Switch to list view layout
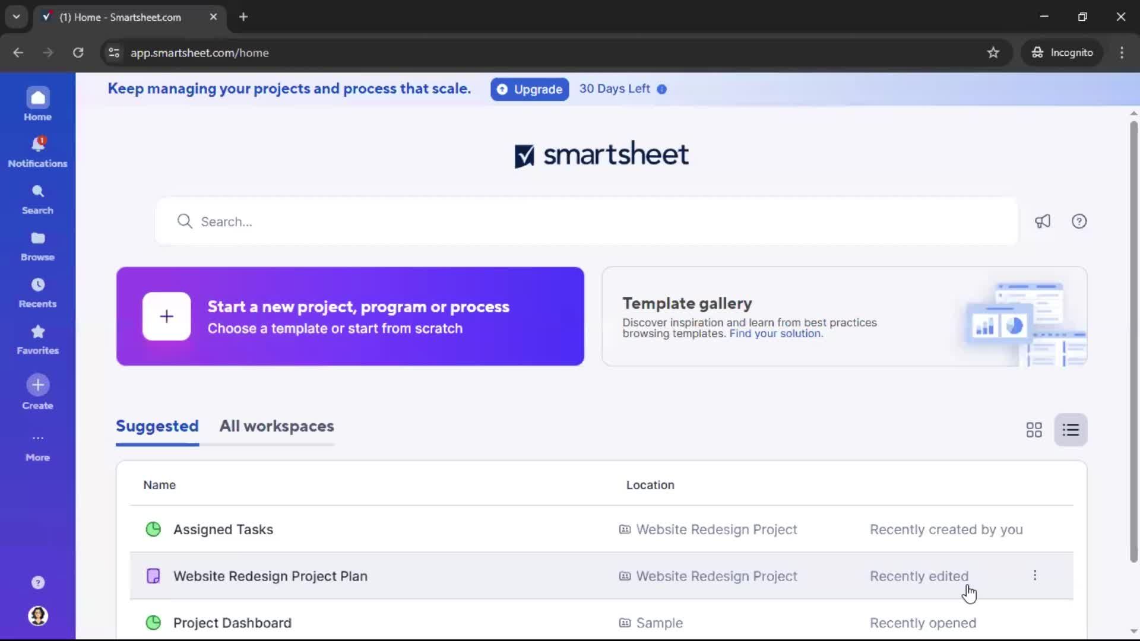Image resolution: width=1140 pixels, height=641 pixels. [1071, 430]
